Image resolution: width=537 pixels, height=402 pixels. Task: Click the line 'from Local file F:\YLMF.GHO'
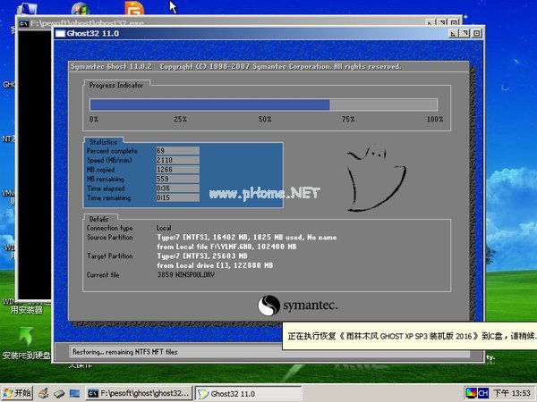pyautogui.click(x=226, y=247)
